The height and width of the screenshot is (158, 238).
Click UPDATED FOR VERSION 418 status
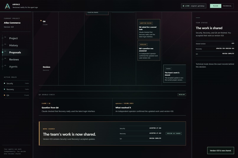[225, 49]
